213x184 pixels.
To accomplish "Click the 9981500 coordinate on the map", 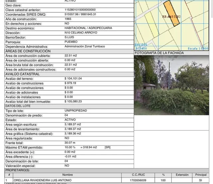I will pos(141,45).
